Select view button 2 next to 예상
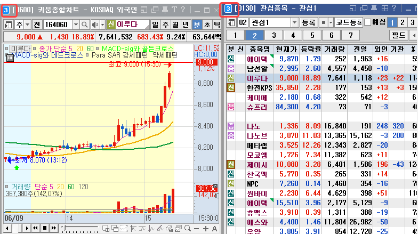 tap(403, 22)
